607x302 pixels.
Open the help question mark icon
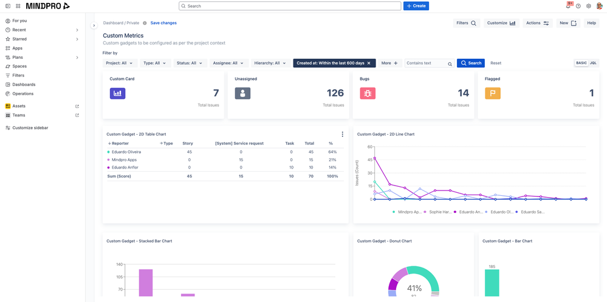tap(578, 6)
